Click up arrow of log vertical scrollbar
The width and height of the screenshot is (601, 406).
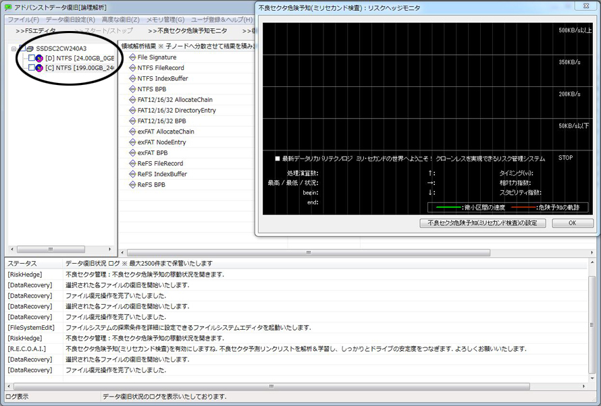pyautogui.click(x=592, y=262)
